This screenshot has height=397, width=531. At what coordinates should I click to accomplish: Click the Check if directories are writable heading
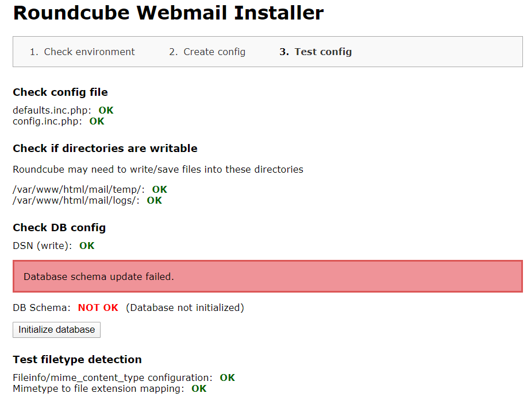[x=106, y=148]
